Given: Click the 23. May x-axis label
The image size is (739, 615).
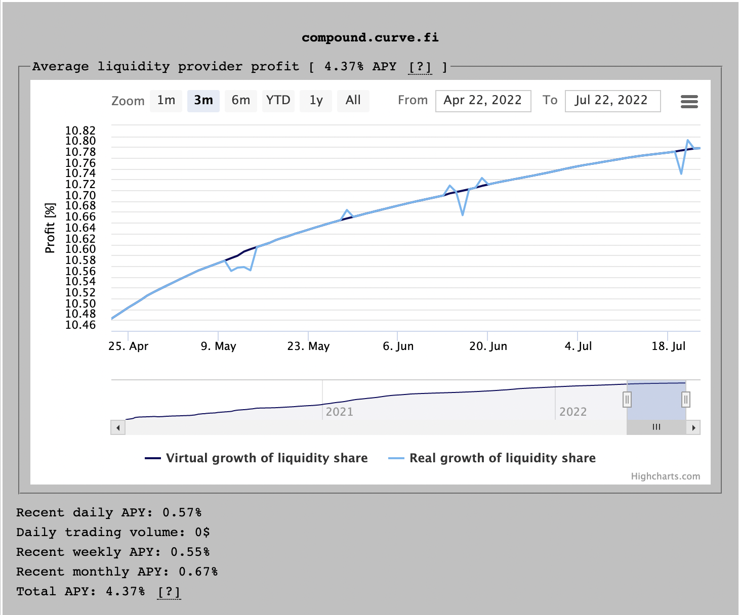Looking at the screenshot, I should 309,346.
